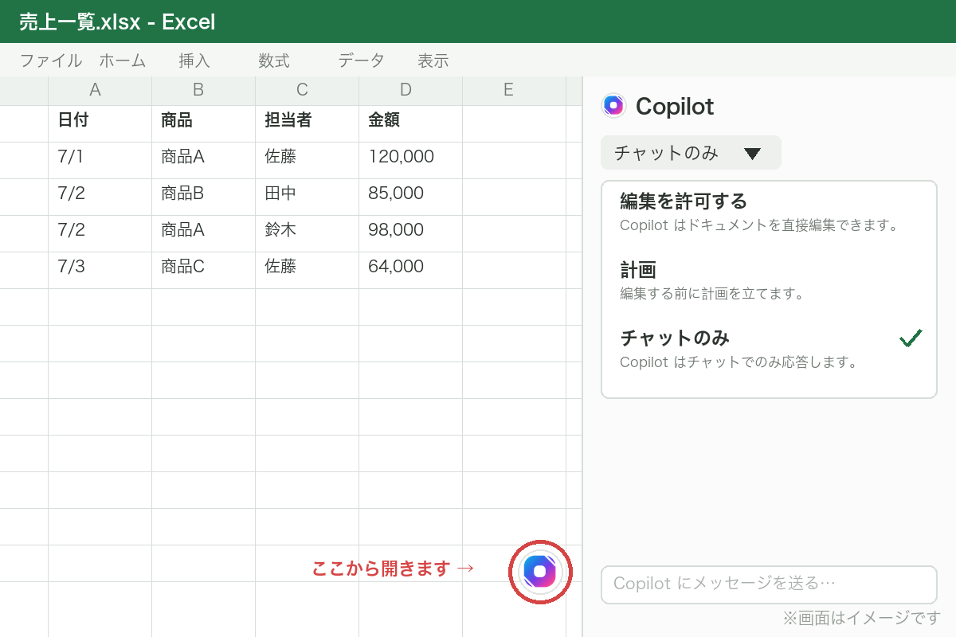Click the 日付 header cell
The image size is (956, 637).
[100, 123]
